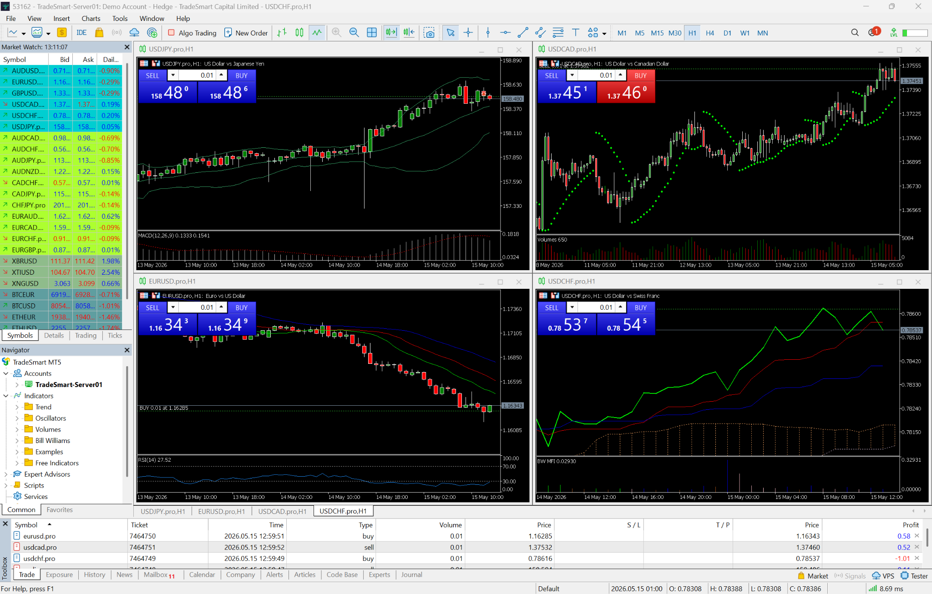The width and height of the screenshot is (932, 594).
Task: Tile chart windows with grid icon
Action: 372,33
